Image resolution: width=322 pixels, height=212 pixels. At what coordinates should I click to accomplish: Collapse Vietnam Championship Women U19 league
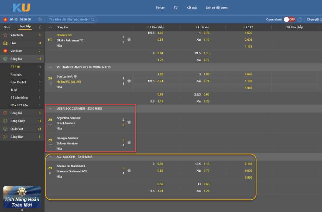(x=50, y=67)
